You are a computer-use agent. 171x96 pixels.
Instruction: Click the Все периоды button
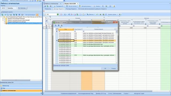[22, 8]
